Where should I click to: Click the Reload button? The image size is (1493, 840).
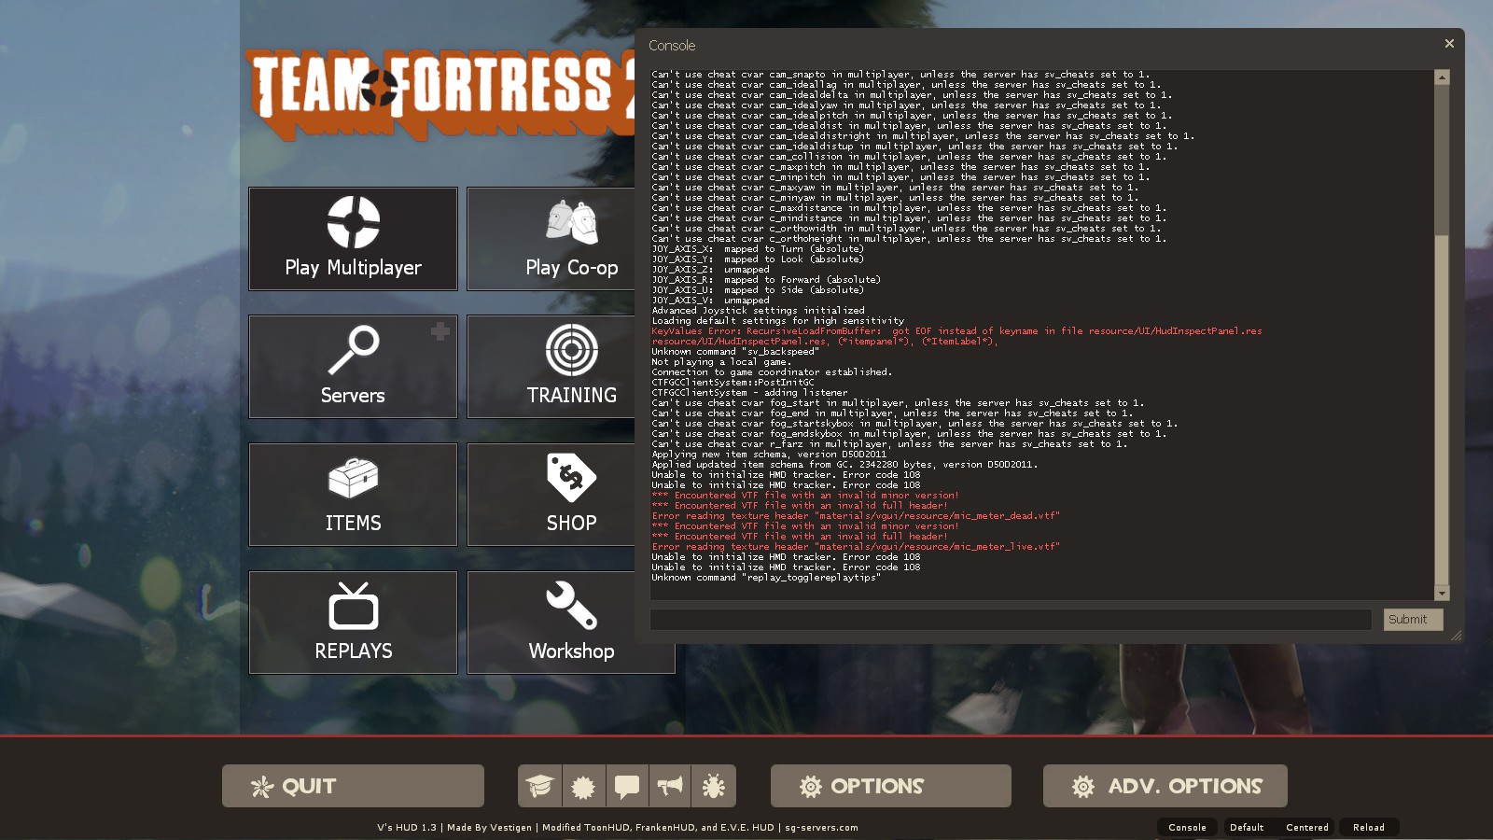tap(1369, 827)
